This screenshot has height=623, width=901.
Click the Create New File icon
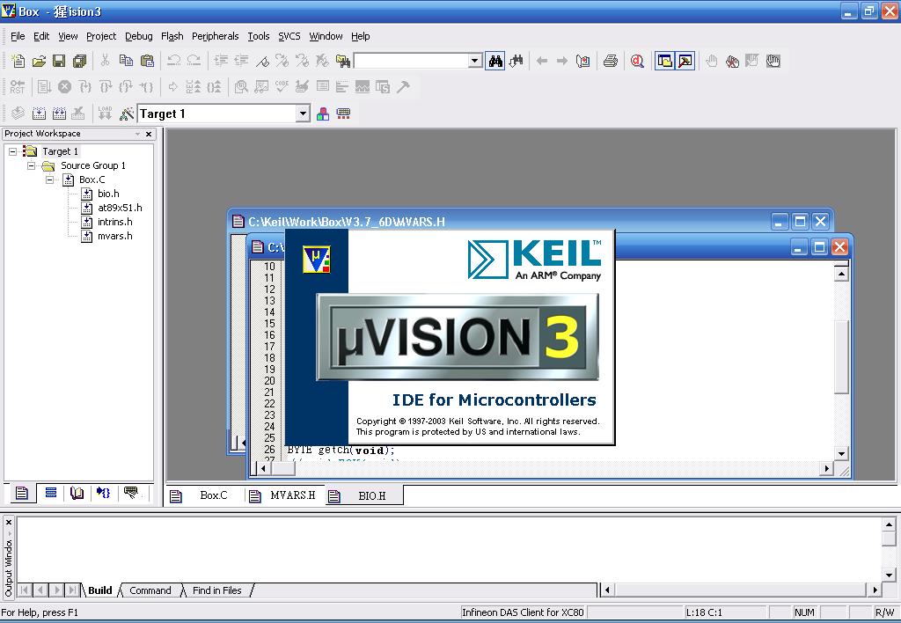coord(18,61)
